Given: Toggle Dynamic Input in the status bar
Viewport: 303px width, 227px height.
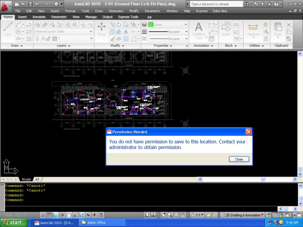Looking at the screenshot, I should 88,215.
